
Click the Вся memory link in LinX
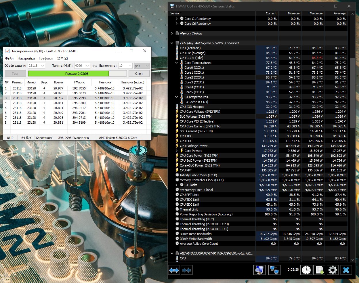[x=94, y=66]
